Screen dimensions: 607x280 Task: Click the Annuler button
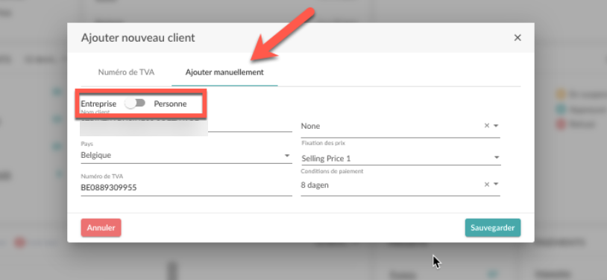coord(101,228)
